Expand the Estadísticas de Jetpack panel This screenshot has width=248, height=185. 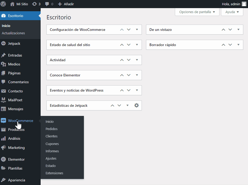[127, 105]
